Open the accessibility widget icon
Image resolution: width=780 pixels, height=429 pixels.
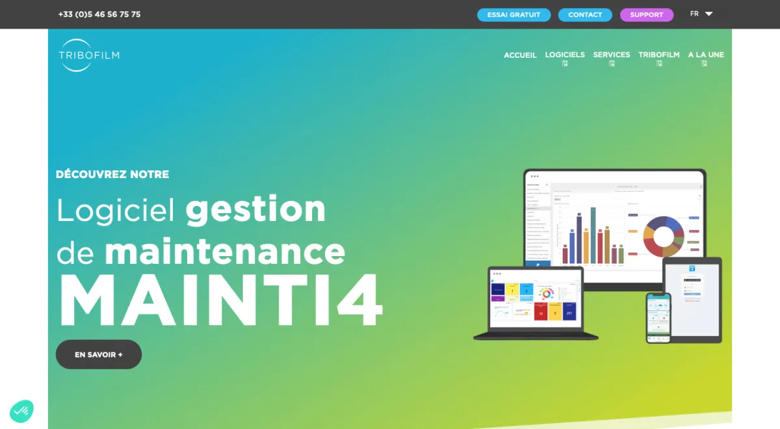click(x=21, y=411)
